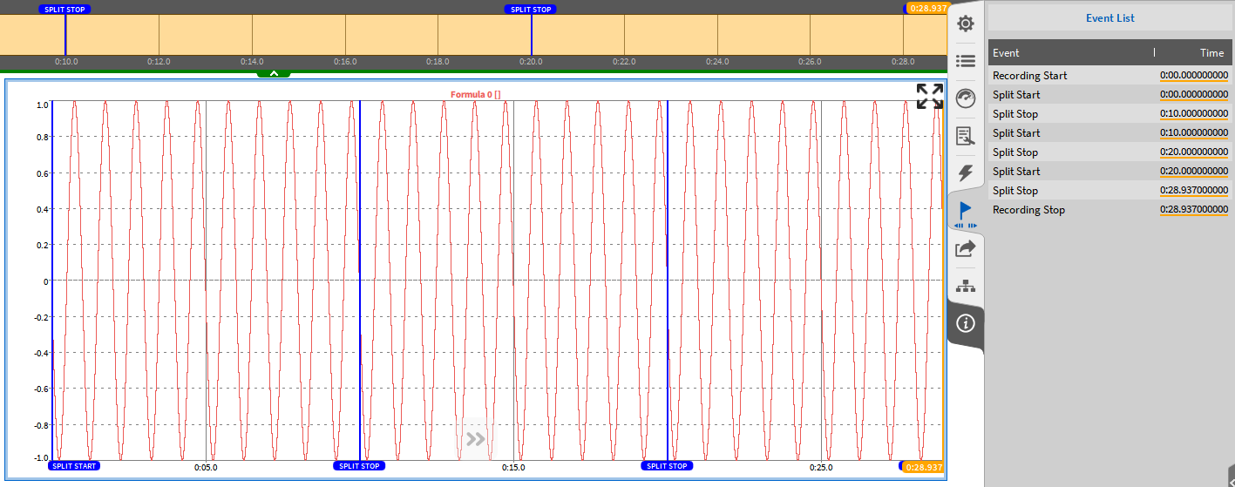Click the double-arrow fast forward button on graph

(x=475, y=439)
